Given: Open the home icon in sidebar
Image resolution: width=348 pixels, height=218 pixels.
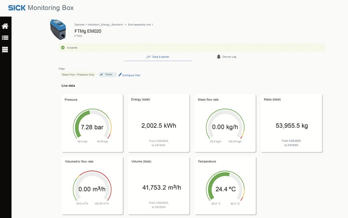Looking at the screenshot, I should click(5, 26).
